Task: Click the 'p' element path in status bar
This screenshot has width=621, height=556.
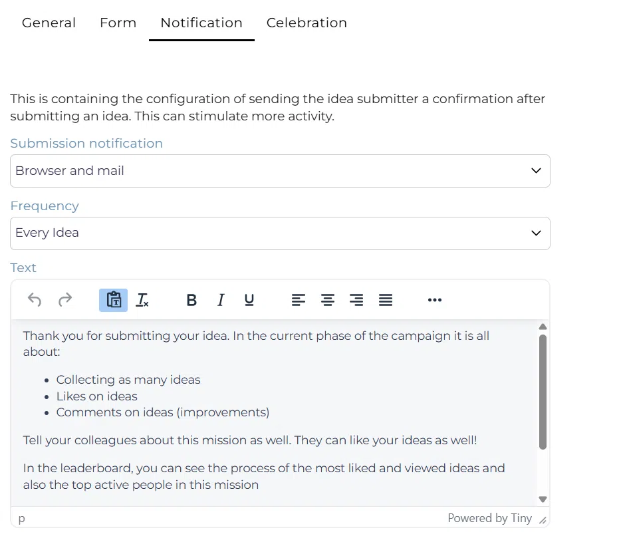Action: (x=22, y=518)
